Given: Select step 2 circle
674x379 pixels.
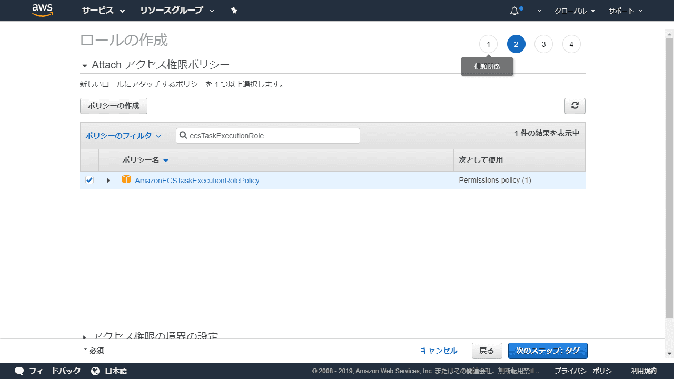Looking at the screenshot, I should pos(516,44).
